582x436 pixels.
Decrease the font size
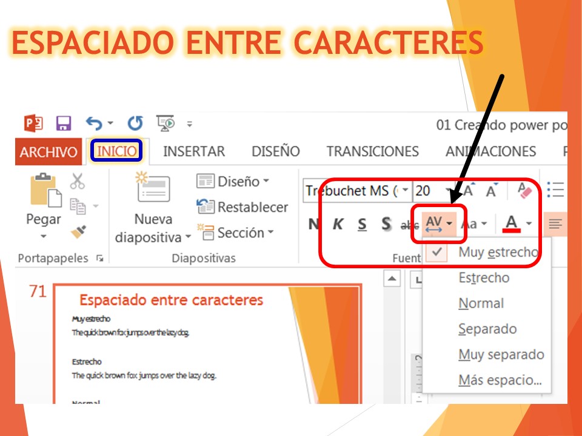(492, 190)
